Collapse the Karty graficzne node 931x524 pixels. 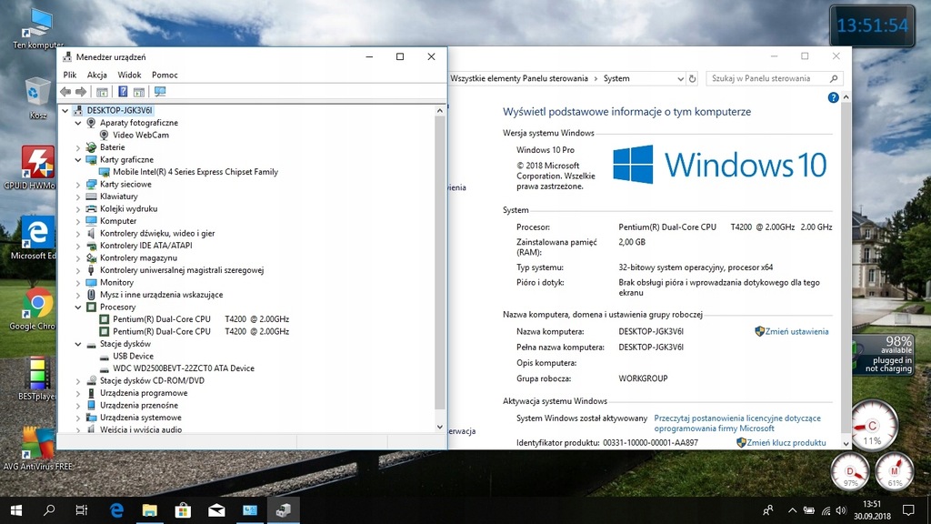(x=78, y=160)
